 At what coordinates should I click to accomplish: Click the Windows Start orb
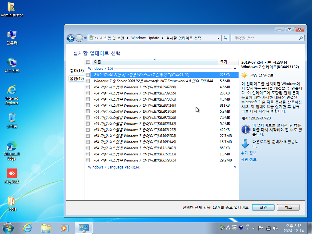point(8,228)
